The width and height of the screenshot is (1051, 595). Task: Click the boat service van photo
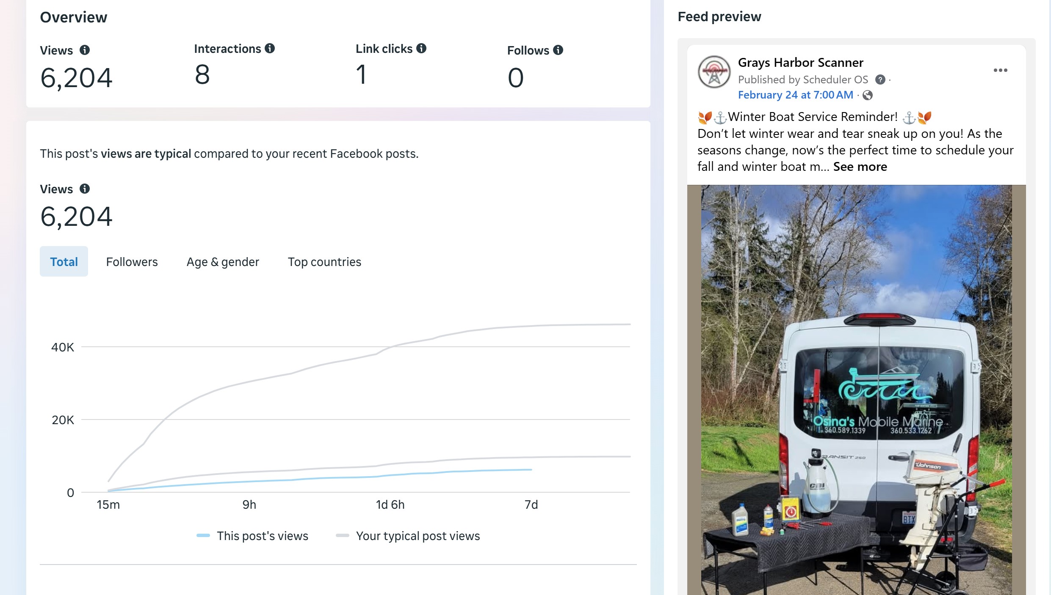[x=856, y=389]
